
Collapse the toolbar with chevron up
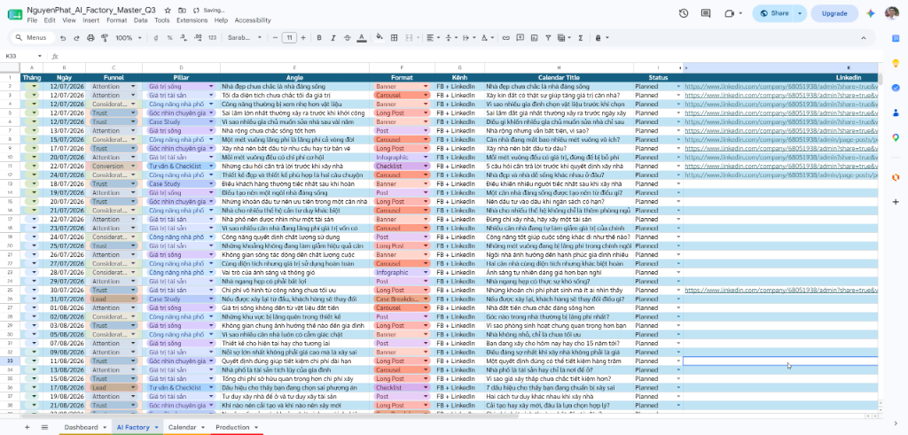(x=864, y=38)
